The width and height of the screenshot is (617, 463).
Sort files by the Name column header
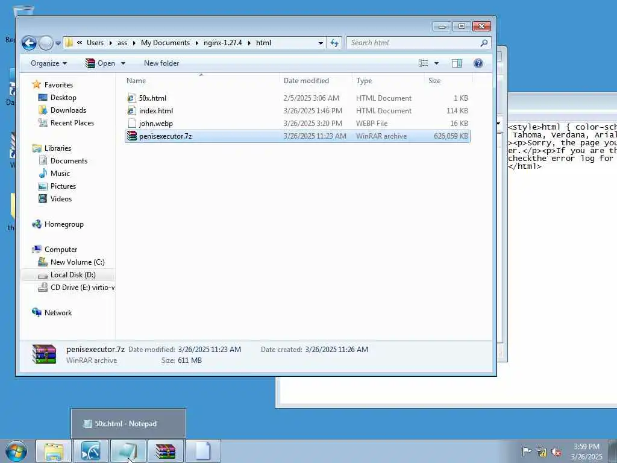(136, 81)
